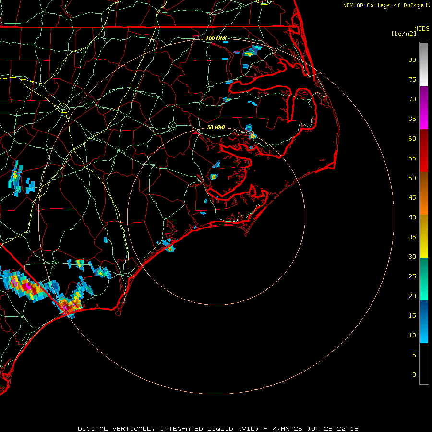432x432 pixels.
Task: Click the 25 value on the VIL scale
Action: pyautogui.click(x=412, y=276)
